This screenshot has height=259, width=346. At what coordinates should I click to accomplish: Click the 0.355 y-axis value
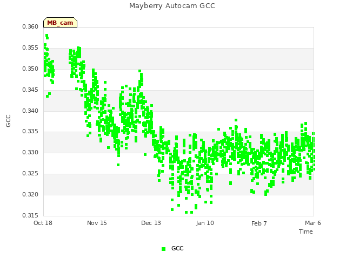[30, 48]
